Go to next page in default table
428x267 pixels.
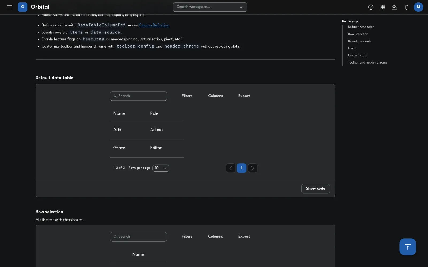253,168
